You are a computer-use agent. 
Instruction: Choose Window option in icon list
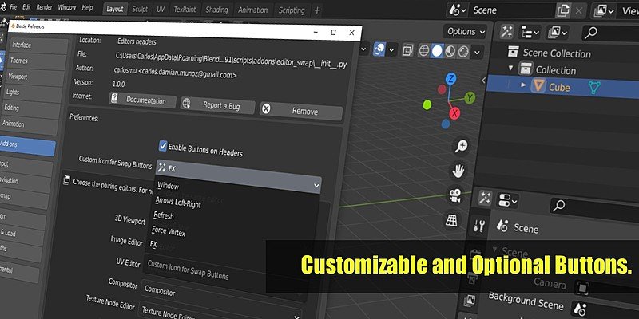click(x=168, y=186)
